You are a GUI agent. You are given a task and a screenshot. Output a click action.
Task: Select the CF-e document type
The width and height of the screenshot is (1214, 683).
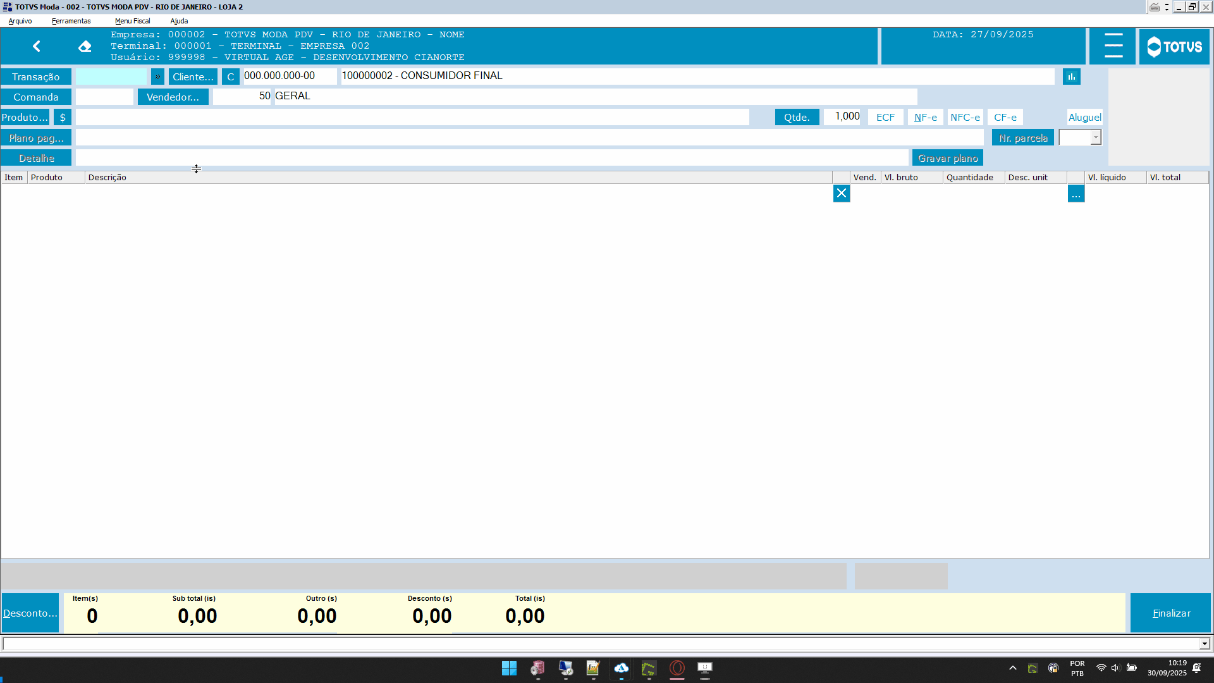pyautogui.click(x=1005, y=118)
